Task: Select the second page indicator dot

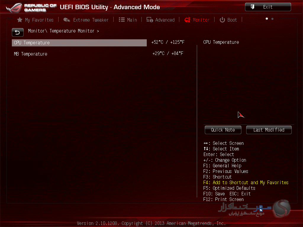Action: click(x=272, y=19)
